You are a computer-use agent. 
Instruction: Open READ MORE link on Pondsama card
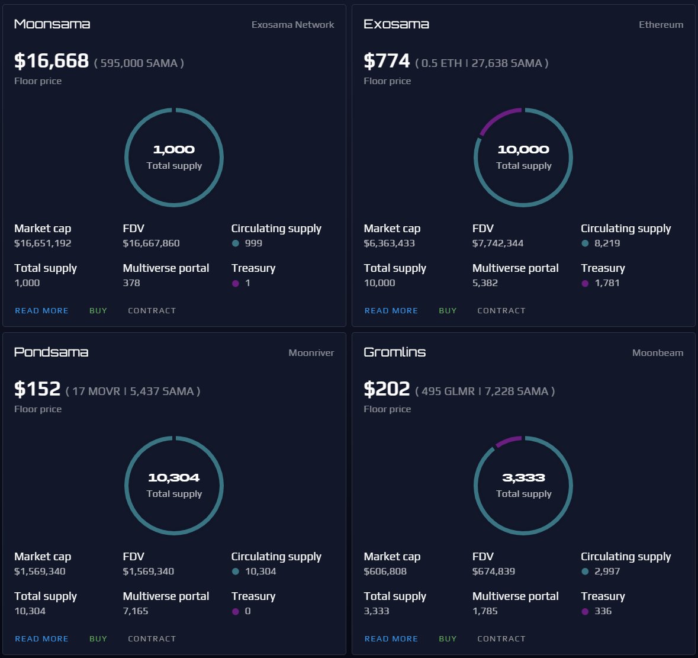[x=41, y=639]
